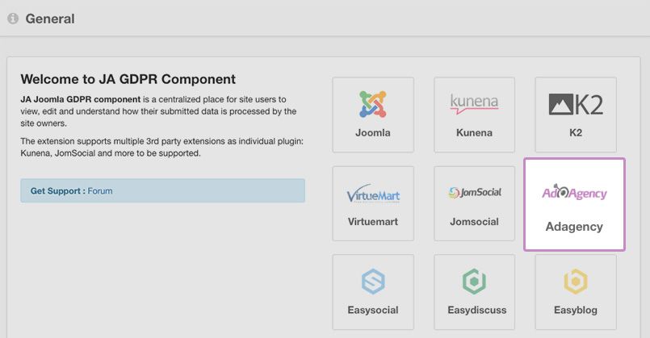Open the JomSocial logo icon
The height and width of the screenshot is (338, 650).
(x=474, y=192)
